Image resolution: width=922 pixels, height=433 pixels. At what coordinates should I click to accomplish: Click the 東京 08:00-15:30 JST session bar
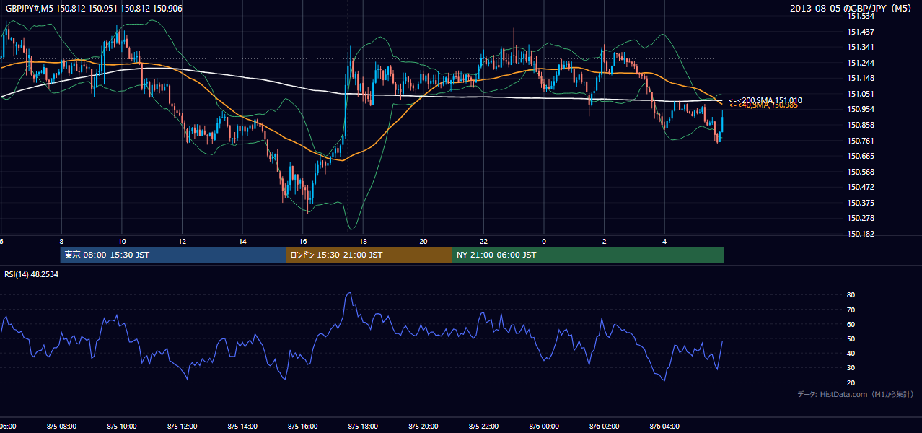click(x=173, y=255)
